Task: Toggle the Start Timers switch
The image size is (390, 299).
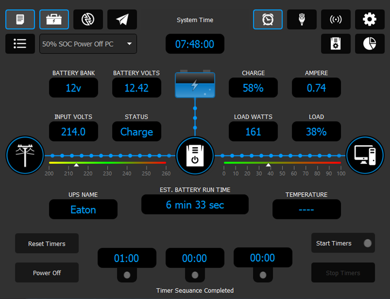Action: point(367,243)
